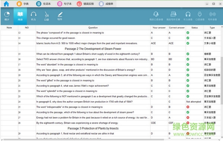Switch to the 写作 writing section
This screenshot has width=223, height=141.
tap(60, 16)
